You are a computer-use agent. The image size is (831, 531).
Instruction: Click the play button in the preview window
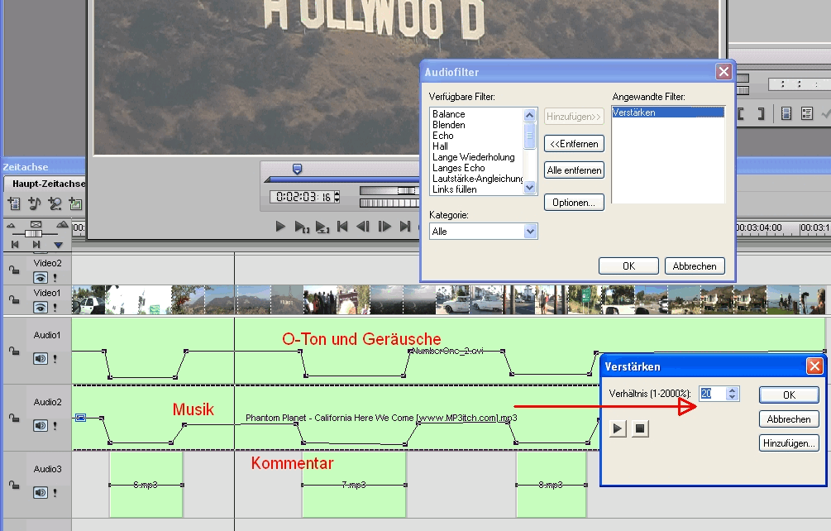(x=280, y=226)
